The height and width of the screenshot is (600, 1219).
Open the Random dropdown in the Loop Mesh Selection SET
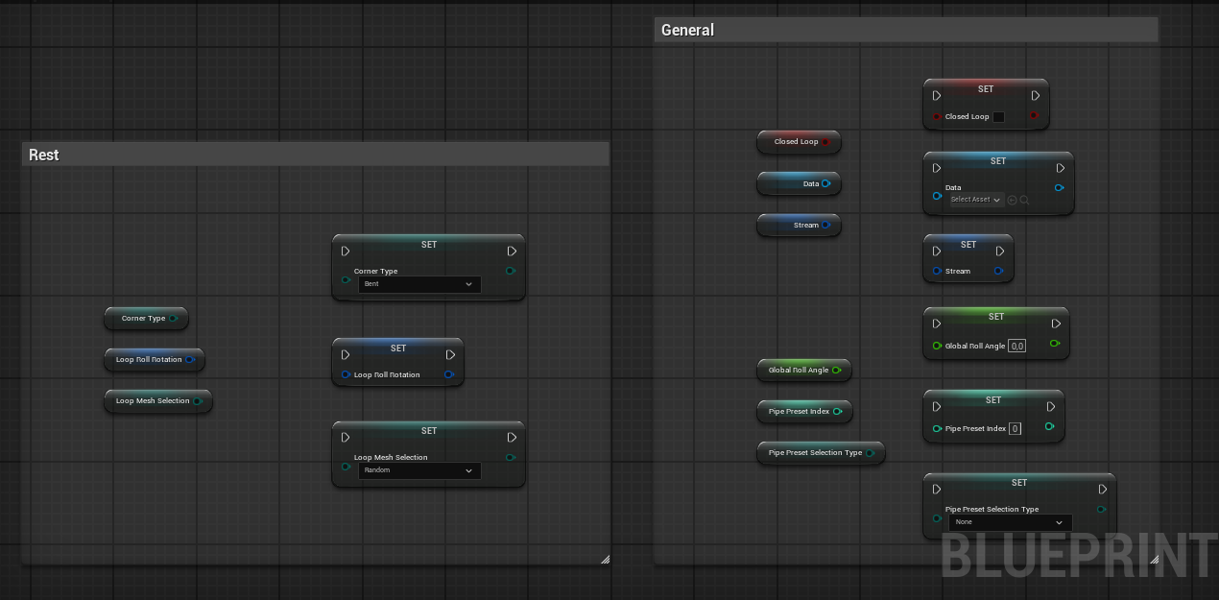coord(419,469)
